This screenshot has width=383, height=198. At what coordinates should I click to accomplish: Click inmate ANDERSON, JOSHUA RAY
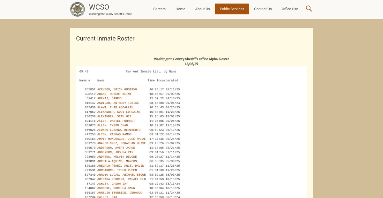pos(115,152)
